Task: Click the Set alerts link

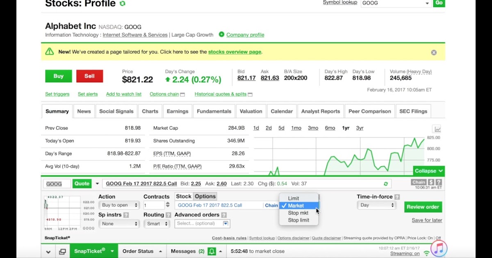Action: coord(88,94)
